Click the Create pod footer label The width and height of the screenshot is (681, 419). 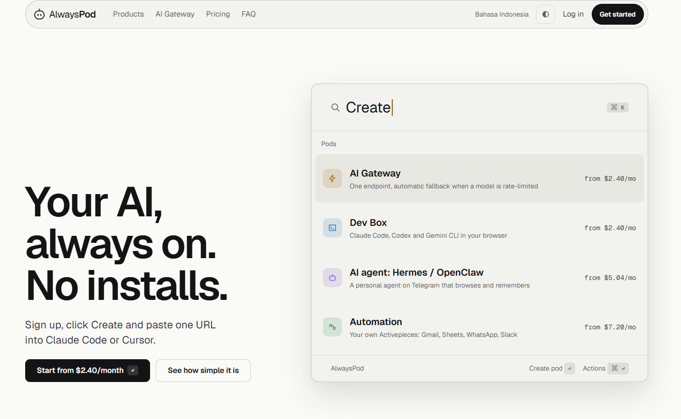546,368
